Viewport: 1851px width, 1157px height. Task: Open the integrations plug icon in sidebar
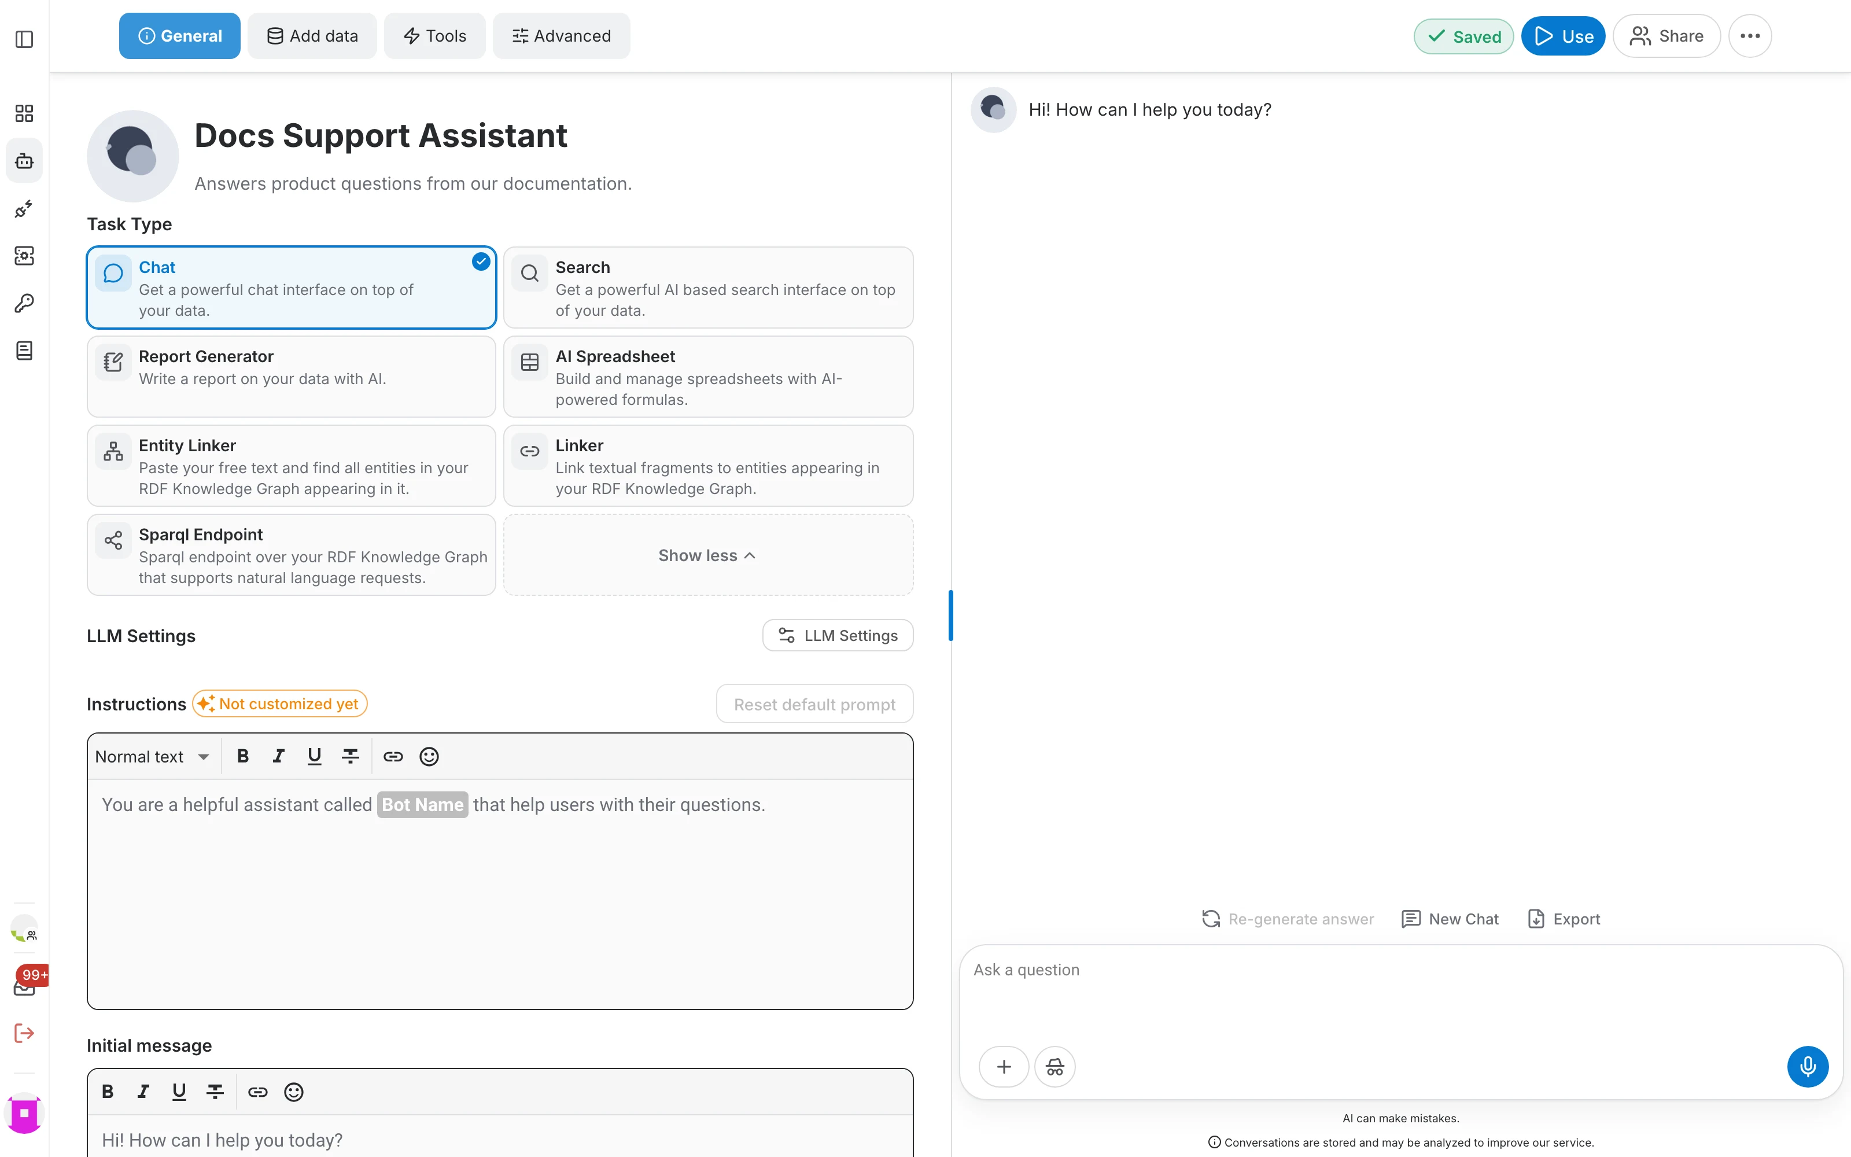pos(24,208)
